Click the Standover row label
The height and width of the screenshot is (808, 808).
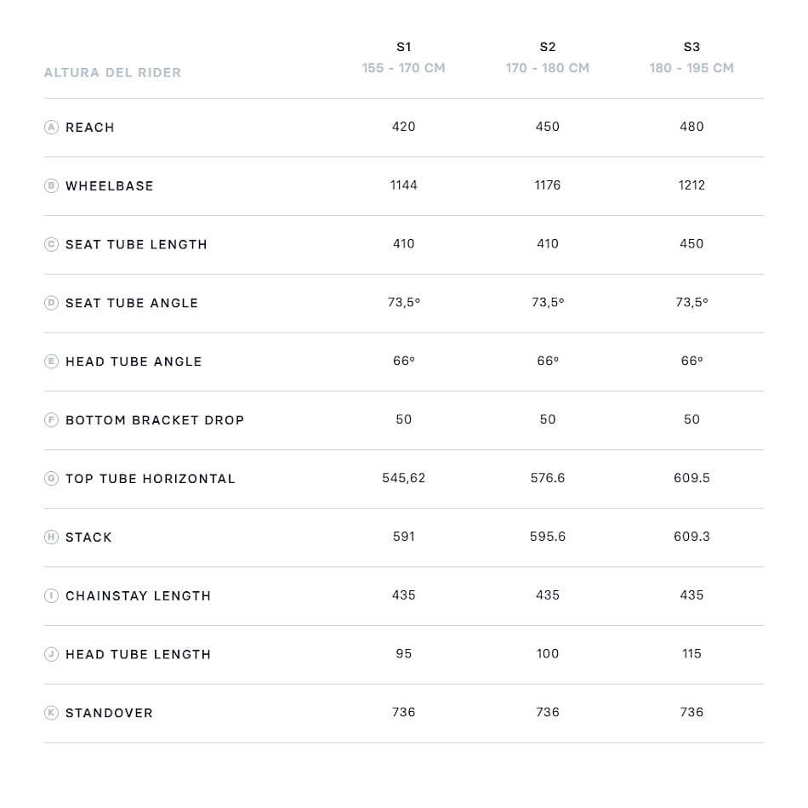[109, 714]
